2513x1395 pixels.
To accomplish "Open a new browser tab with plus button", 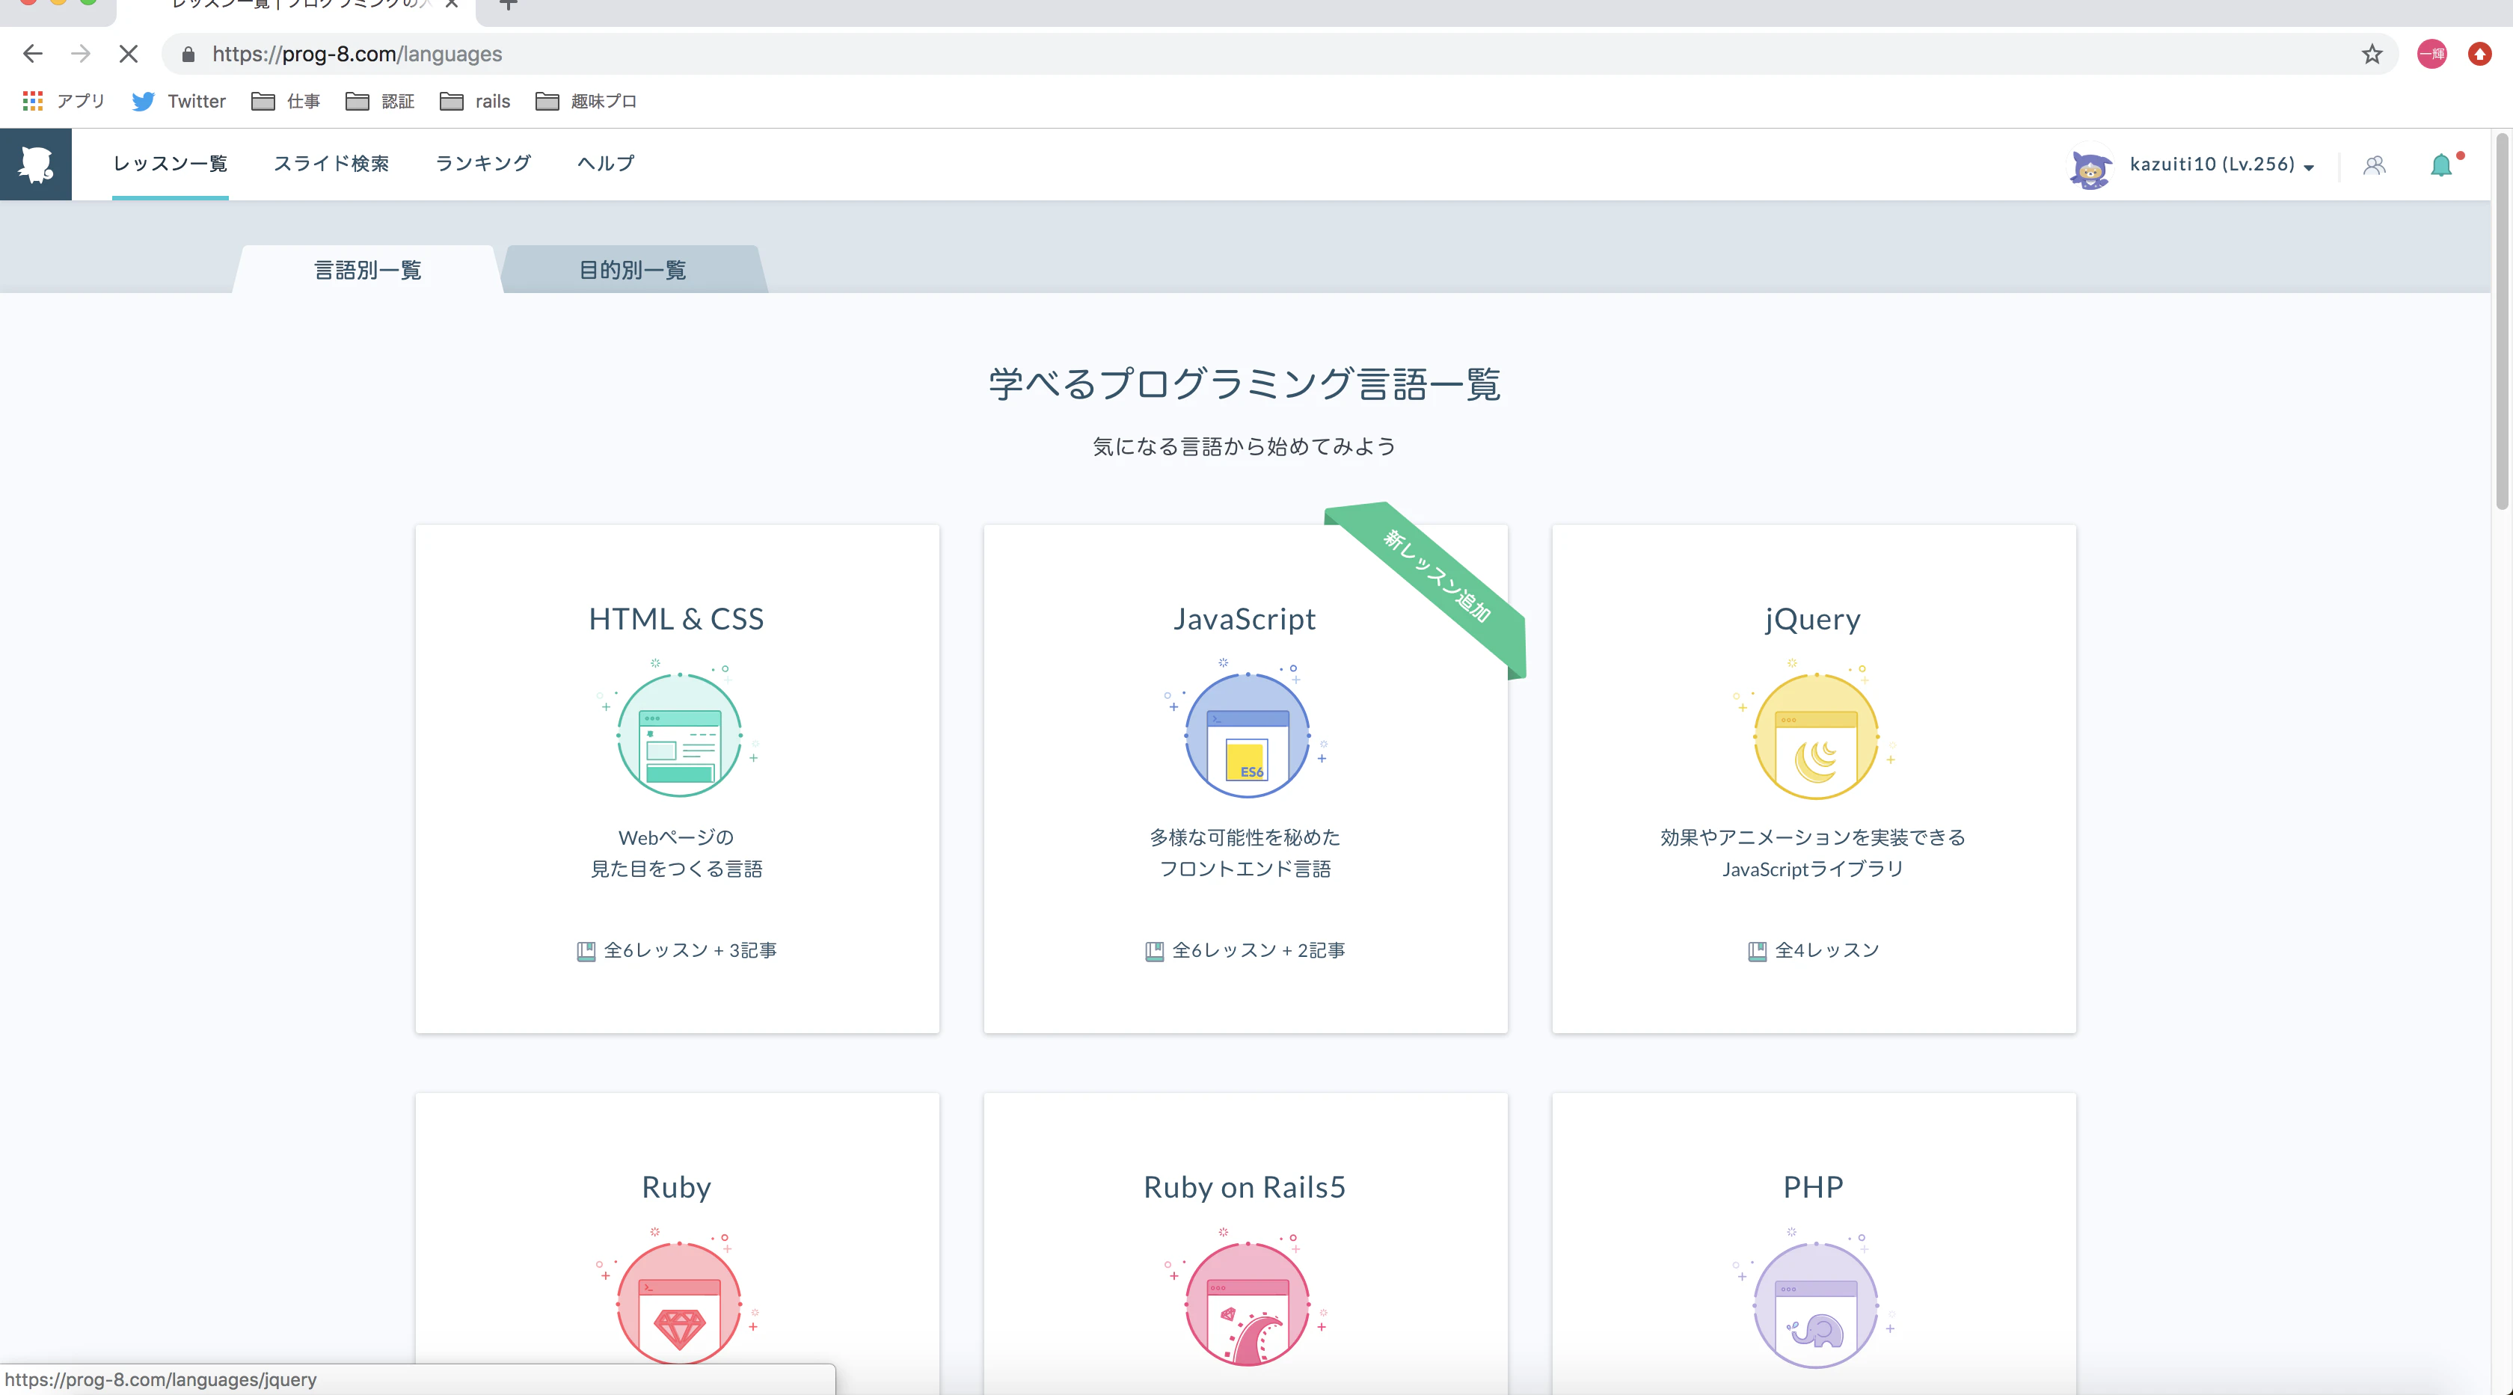I will tap(509, 6).
